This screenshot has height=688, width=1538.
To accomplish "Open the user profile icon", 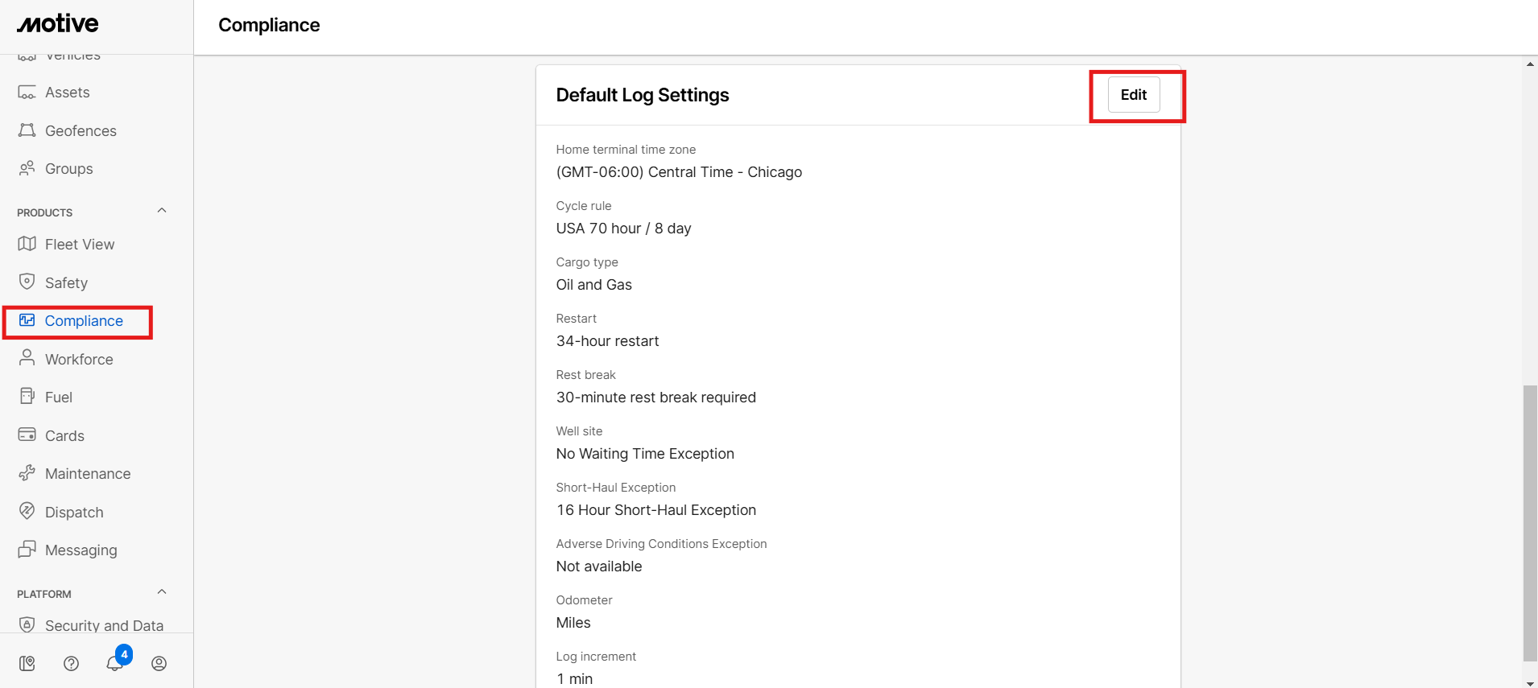I will pos(159,663).
